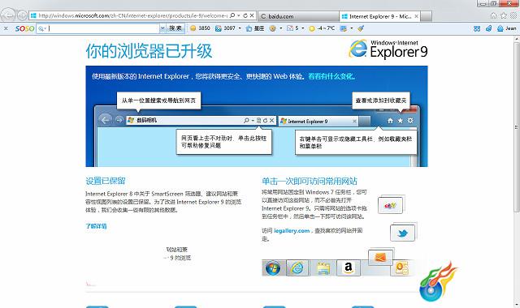This screenshot has width=520, height=308.
Task: Click the paintbrush cleanup icon
Action: click(361, 28)
